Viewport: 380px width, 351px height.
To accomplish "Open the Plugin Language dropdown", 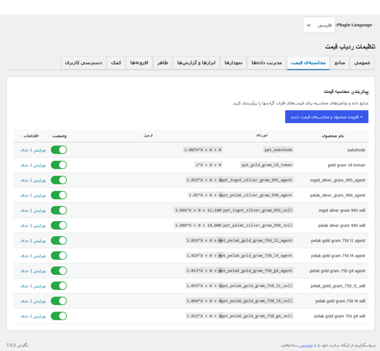I will [x=319, y=25].
